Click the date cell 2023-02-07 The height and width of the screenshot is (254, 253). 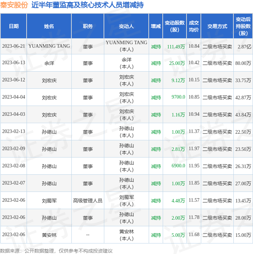click(x=14, y=183)
